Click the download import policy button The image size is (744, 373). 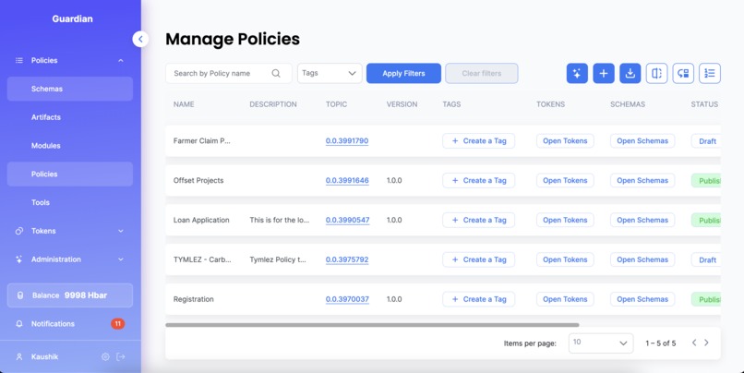(x=630, y=74)
